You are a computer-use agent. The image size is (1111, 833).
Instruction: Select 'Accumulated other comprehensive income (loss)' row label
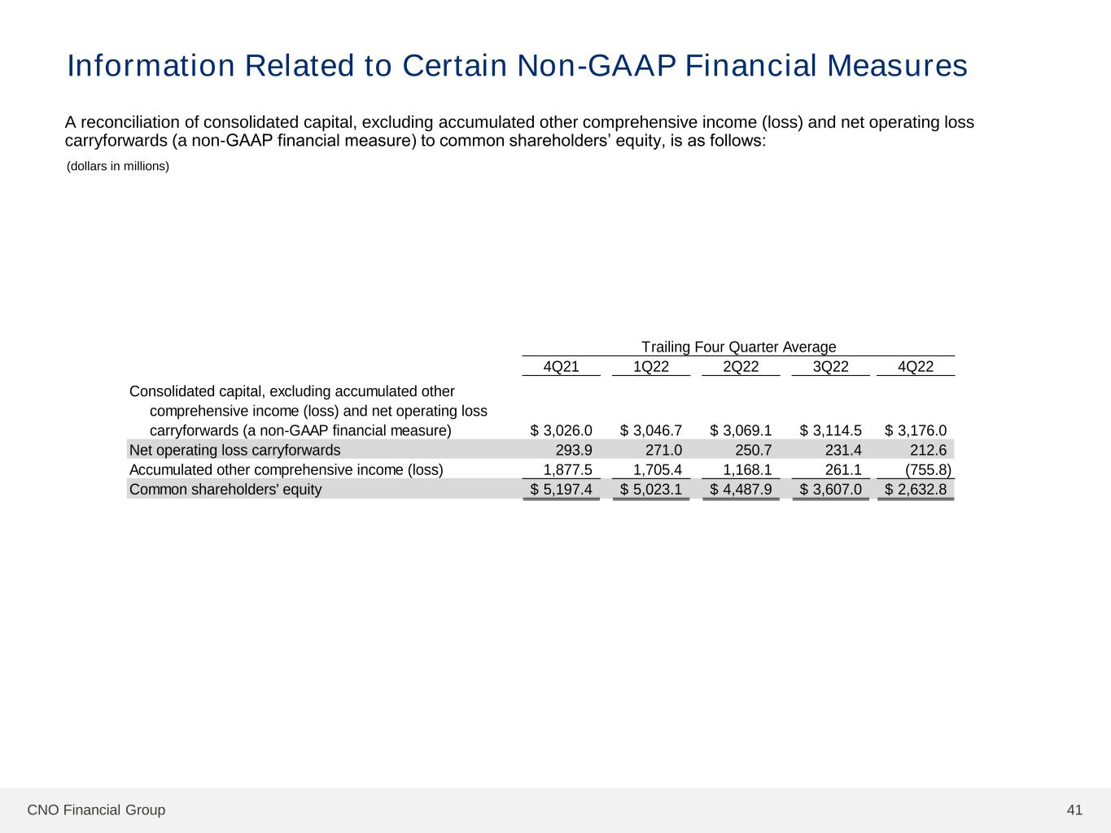tap(286, 469)
